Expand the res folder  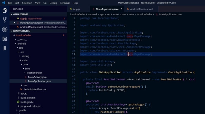22,85
